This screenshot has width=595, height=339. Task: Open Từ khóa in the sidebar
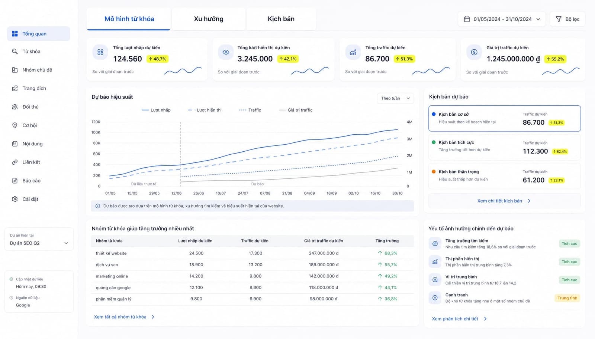click(x=38, y=52)
